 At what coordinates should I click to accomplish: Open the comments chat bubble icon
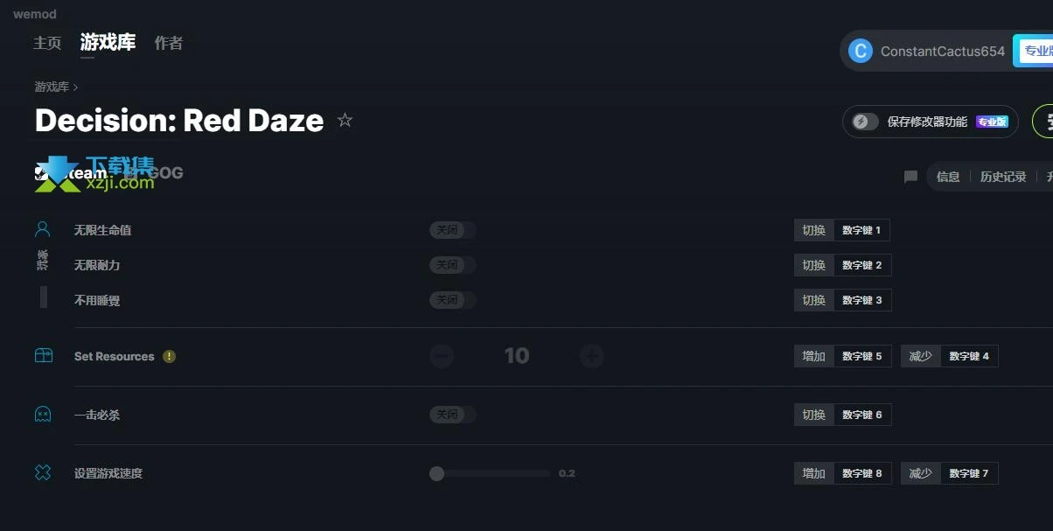click(910, 177)
